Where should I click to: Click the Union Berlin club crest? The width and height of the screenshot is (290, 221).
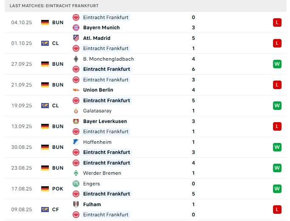coord(76,90)
